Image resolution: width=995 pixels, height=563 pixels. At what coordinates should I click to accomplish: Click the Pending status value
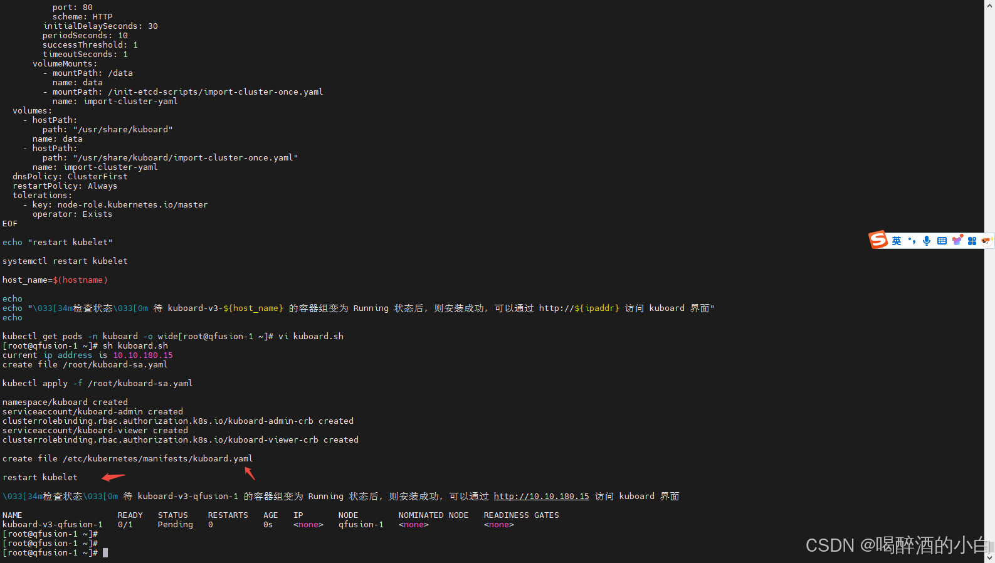pyautogui.click(x=175, y=525)
